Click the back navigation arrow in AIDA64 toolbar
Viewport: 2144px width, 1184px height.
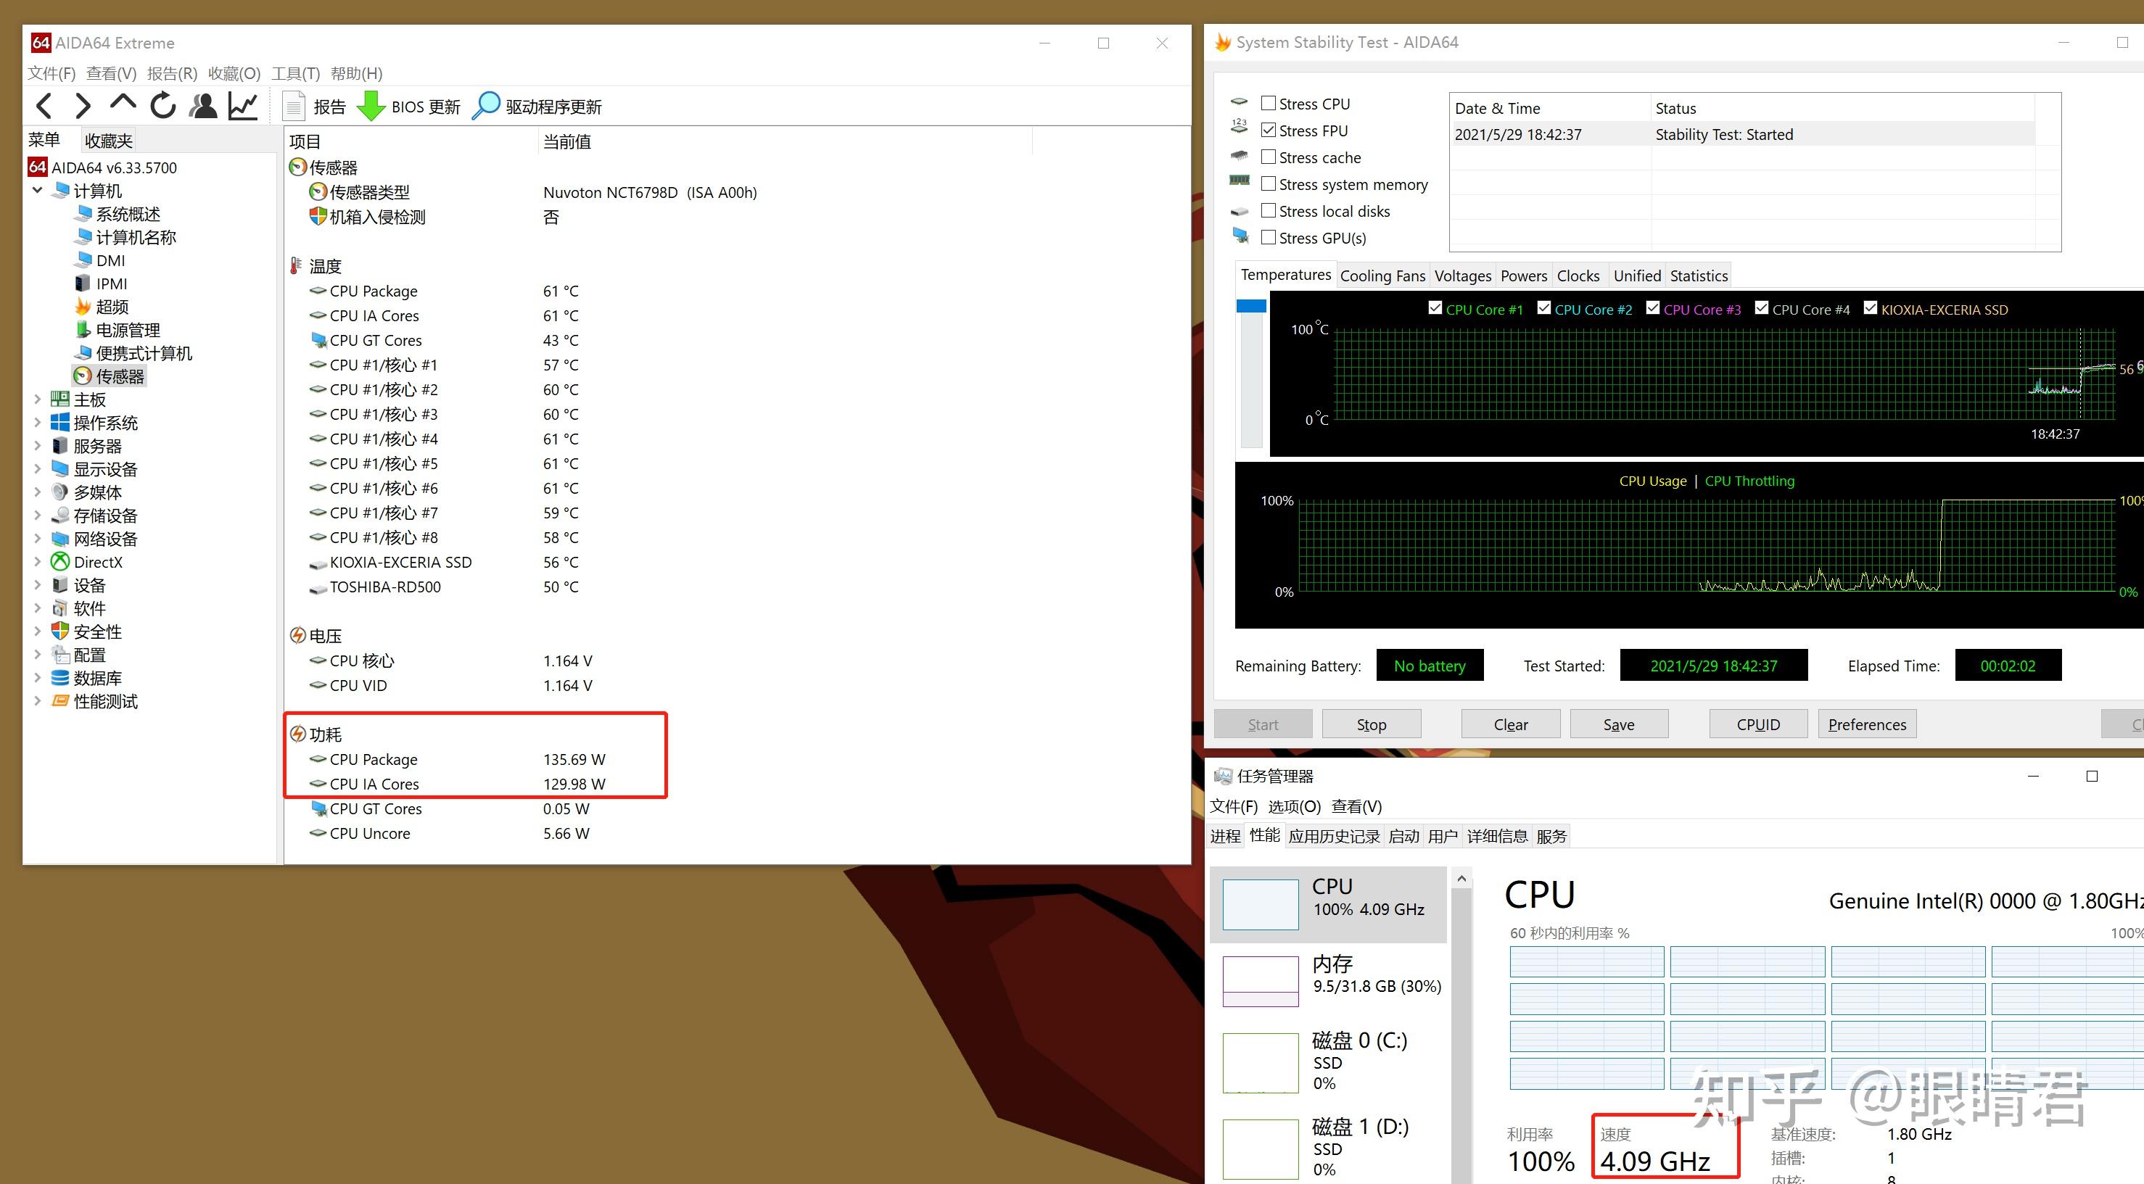(x=44, y=105)
